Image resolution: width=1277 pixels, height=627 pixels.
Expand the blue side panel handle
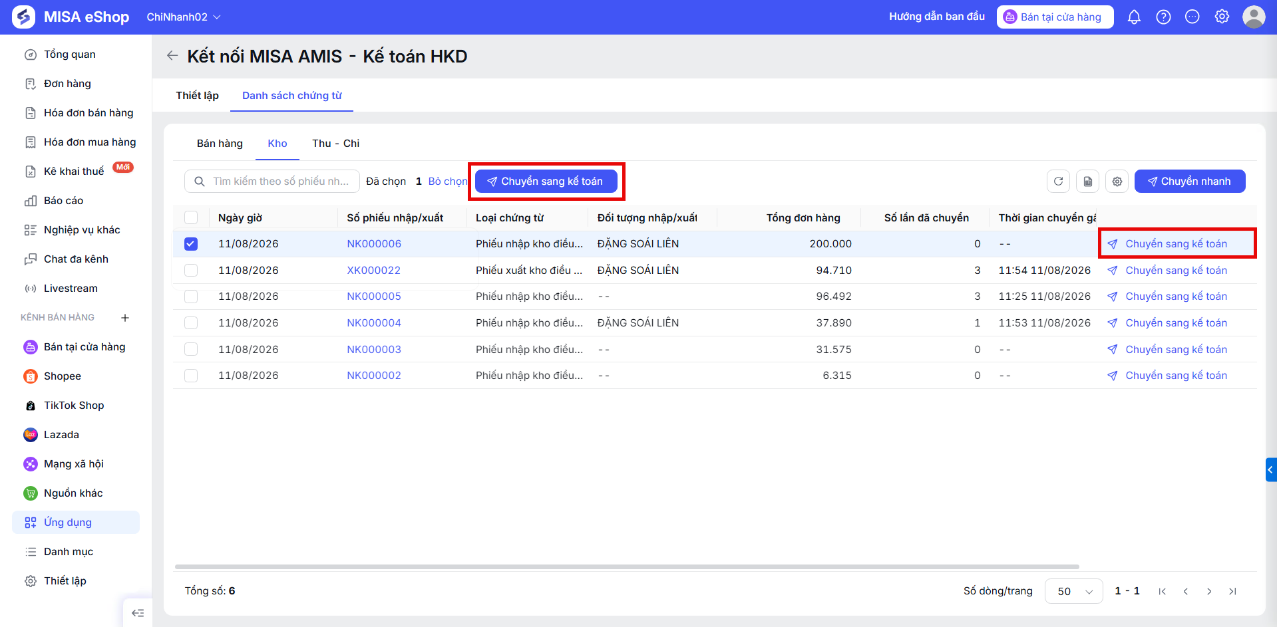click(1271, 469)
